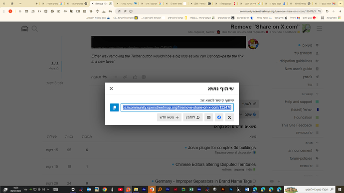The width and height of the screenshot is (344, 193).
Task: Copy the share link with the clipboard button
Action: [114, 107]
